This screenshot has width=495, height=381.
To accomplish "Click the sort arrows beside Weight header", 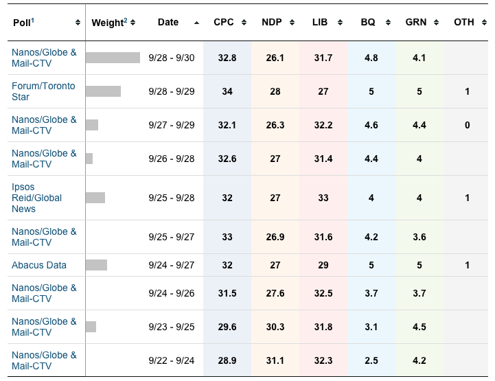I will 133,23.
